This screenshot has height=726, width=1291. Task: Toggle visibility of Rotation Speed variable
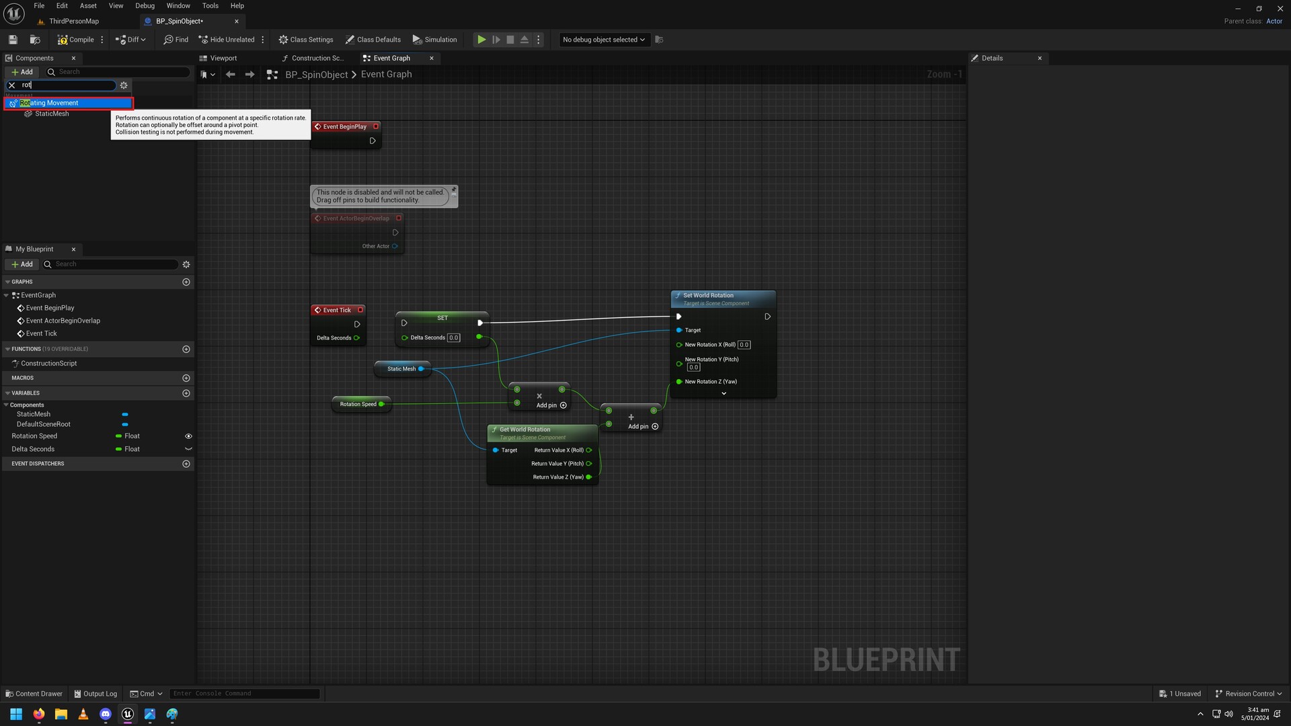[x=189, y=436]
